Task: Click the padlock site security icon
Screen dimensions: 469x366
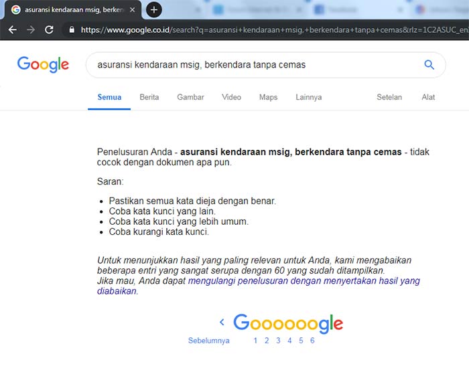Action: pos(72,29)
